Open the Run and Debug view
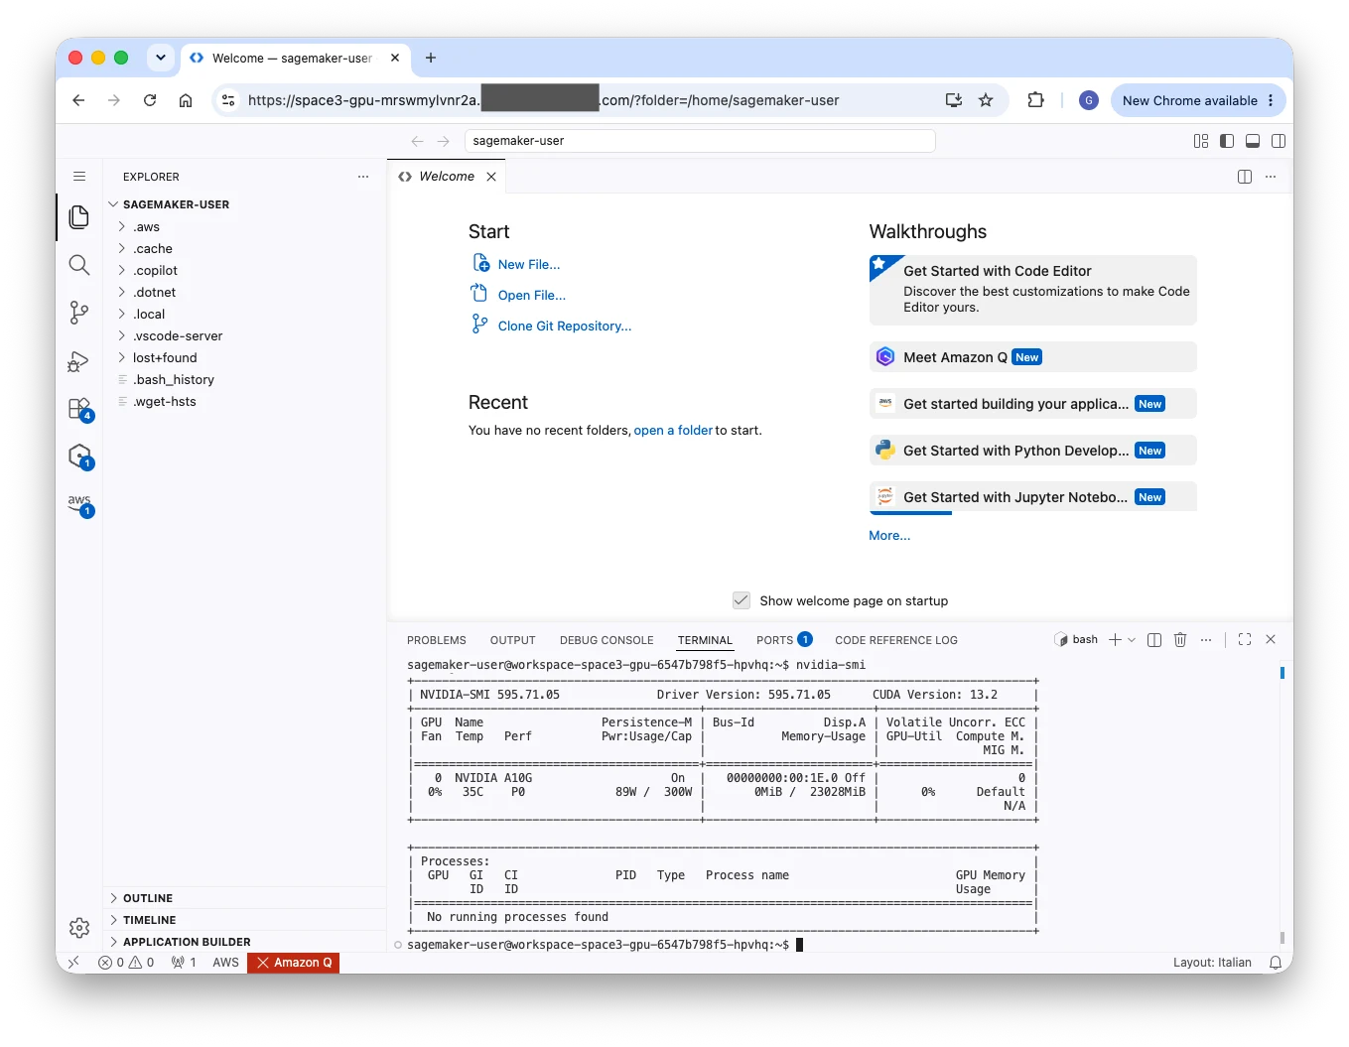Viewport: 1349px width, 1047px height. pos(79,361)
